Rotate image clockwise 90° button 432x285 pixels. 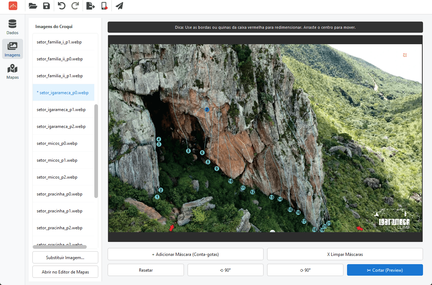pyautogui.click(x=305, y=270)
